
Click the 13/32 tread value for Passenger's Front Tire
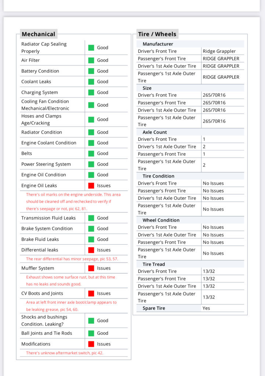coord(209,279)
